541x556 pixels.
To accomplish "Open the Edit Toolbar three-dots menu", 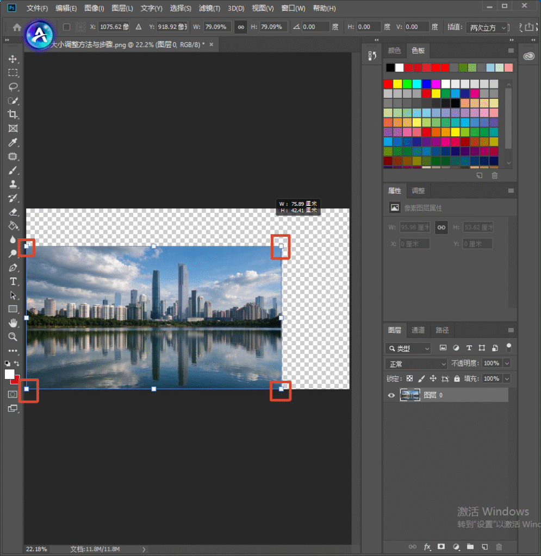I will 13,351.
